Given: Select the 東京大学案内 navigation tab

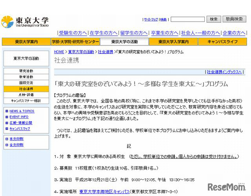Looking at the screenshot, I should (x=26, y=42).
